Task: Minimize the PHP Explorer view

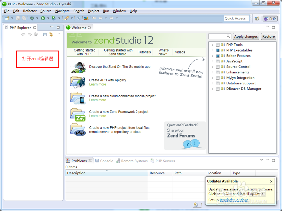Action: click(52, 27)
